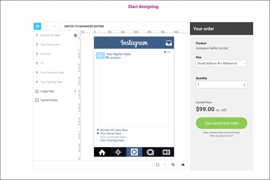This screenshot has width=270, height=180.
Task: Click 'Your Comment Here' text on canvas
Action: pos(113,137)
